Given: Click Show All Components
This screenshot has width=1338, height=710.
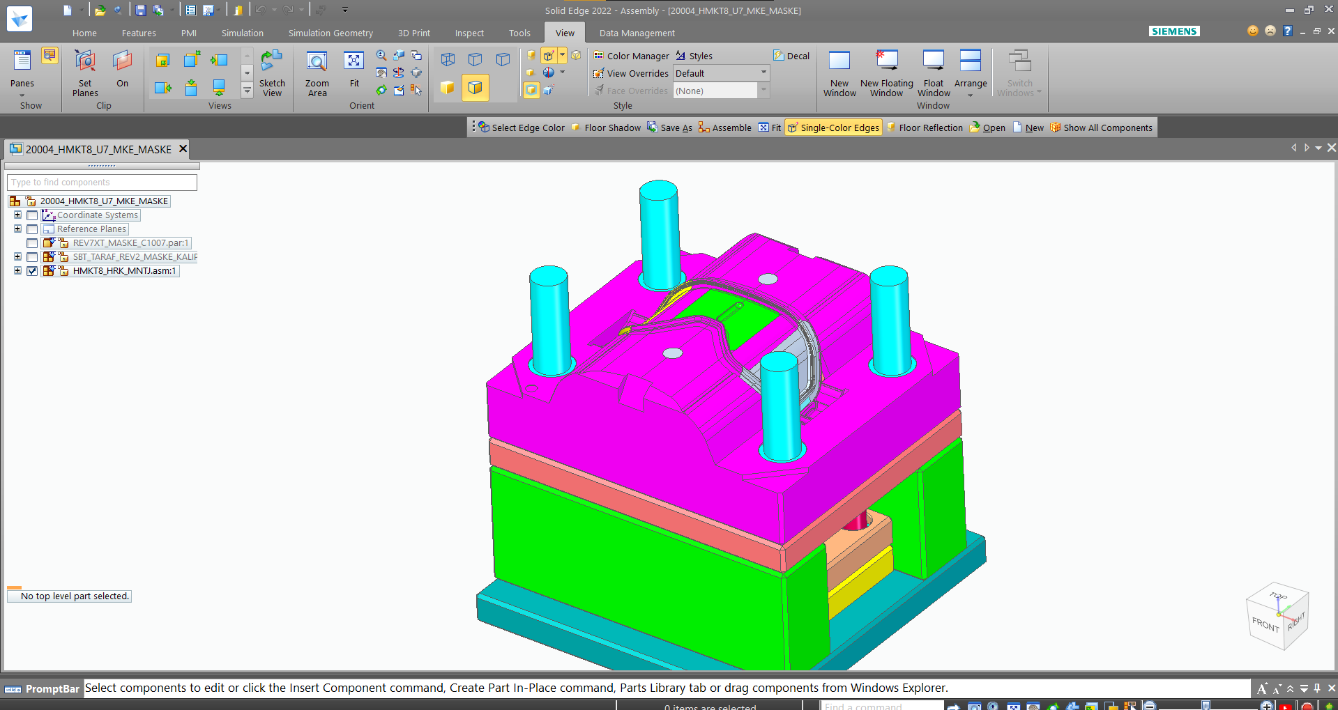Looking at the screenshot, I should pyautogui.click(x=1101, y=128).
